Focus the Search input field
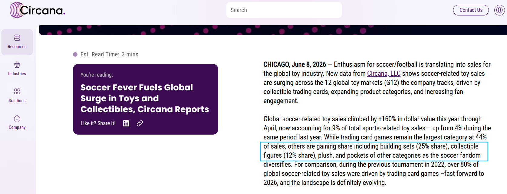507x194 pixels. (x=284, y=10)
